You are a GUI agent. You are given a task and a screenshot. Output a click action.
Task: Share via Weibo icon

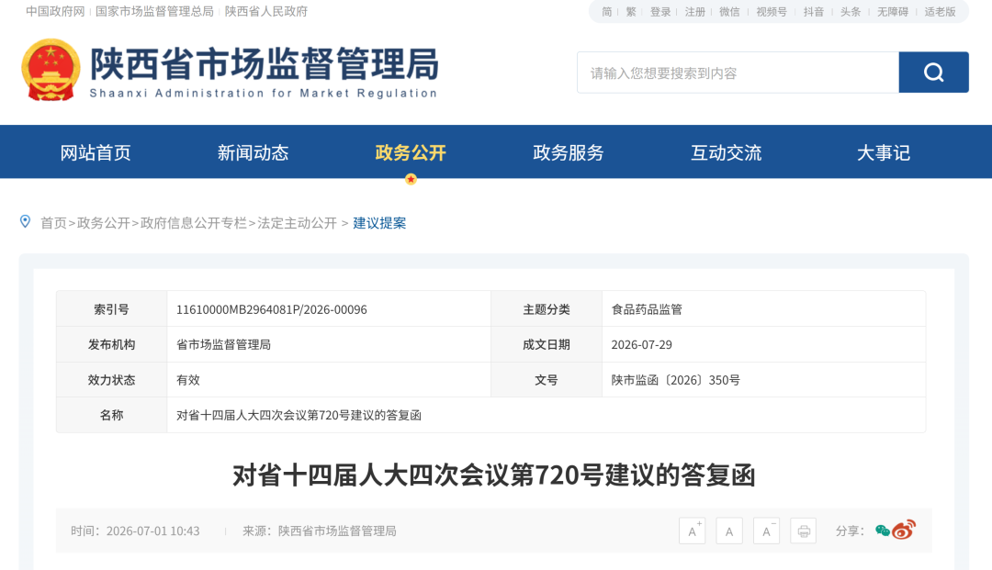904,530
